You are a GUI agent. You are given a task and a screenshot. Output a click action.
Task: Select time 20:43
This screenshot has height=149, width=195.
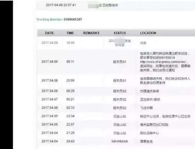point(70,141)
